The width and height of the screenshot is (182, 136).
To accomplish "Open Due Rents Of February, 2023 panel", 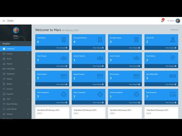I will click(52, 113).
